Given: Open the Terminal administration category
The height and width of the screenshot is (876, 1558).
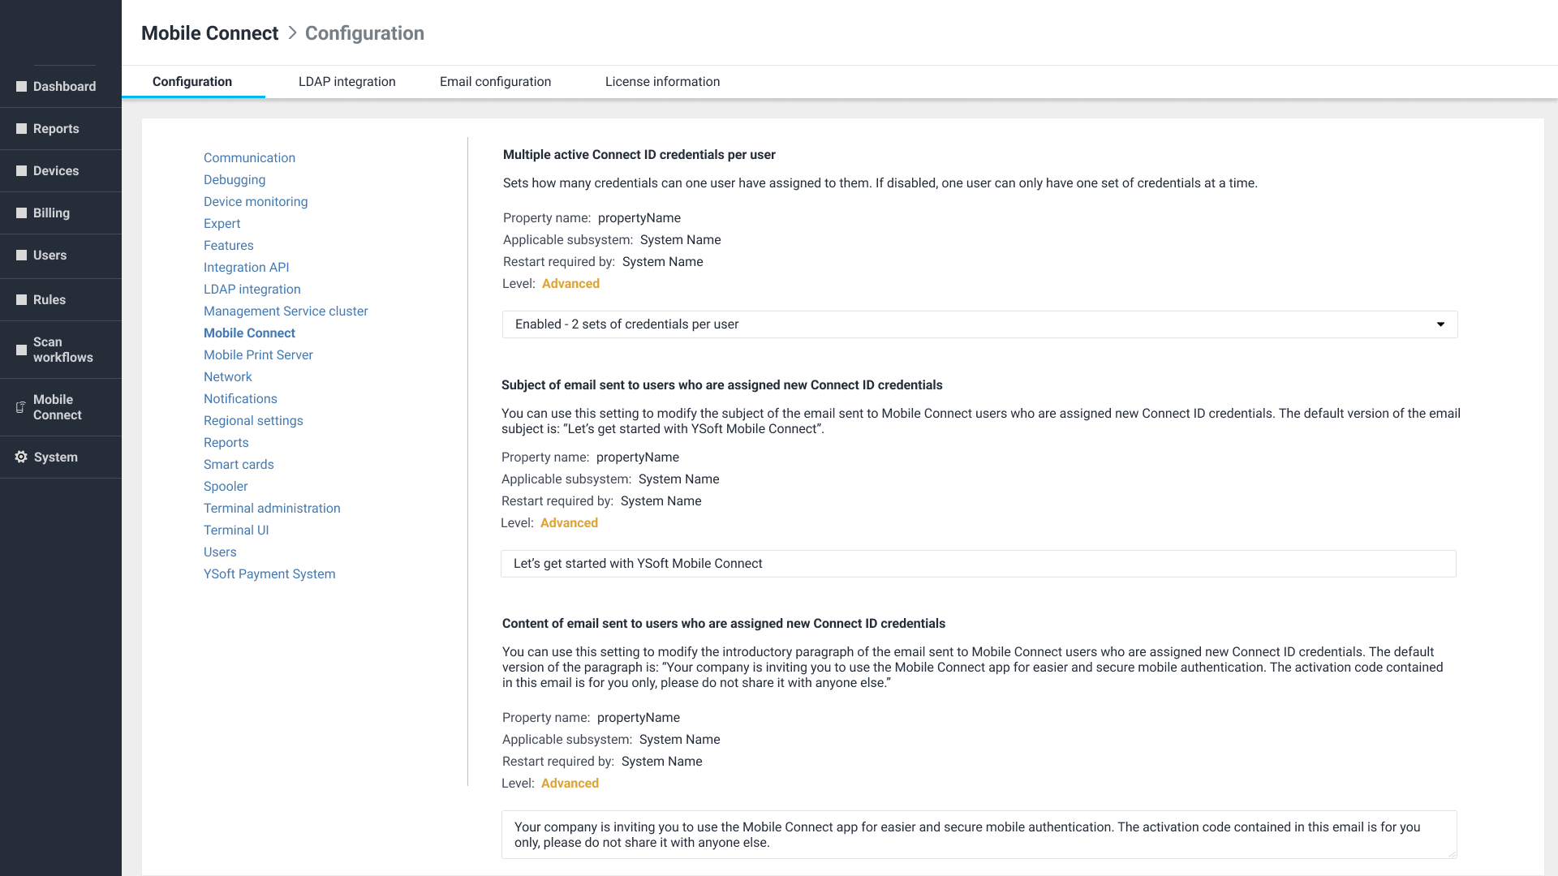Looking at the screenshot, I should click(x=272, y=509).
